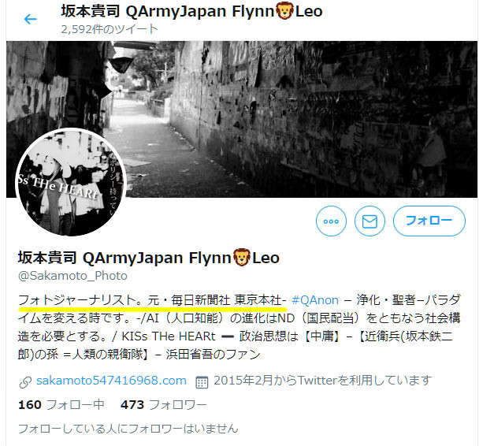494x446 pixels.
Task: Click the #QAnon hashtag link
Action: pos(315,300)
